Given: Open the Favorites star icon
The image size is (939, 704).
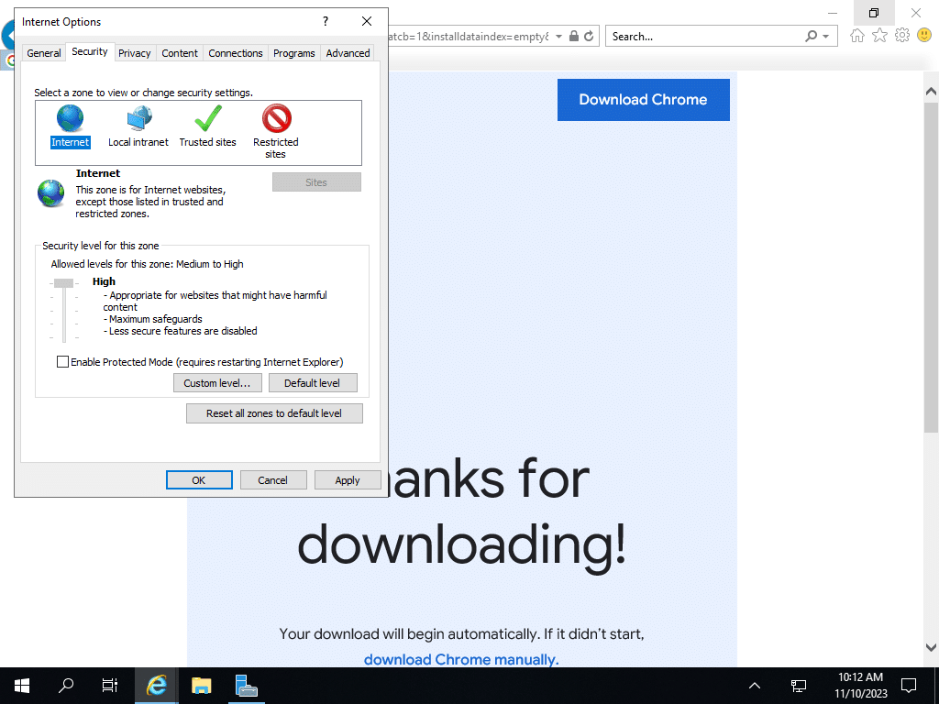Looking at the screenshot, I should [x=879, y=36].
